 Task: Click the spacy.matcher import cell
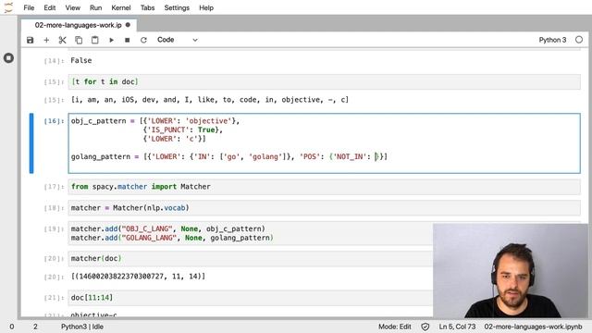pos(324,187)
